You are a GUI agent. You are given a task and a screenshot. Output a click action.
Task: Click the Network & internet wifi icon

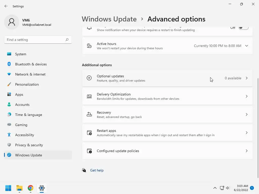(9, 74)
